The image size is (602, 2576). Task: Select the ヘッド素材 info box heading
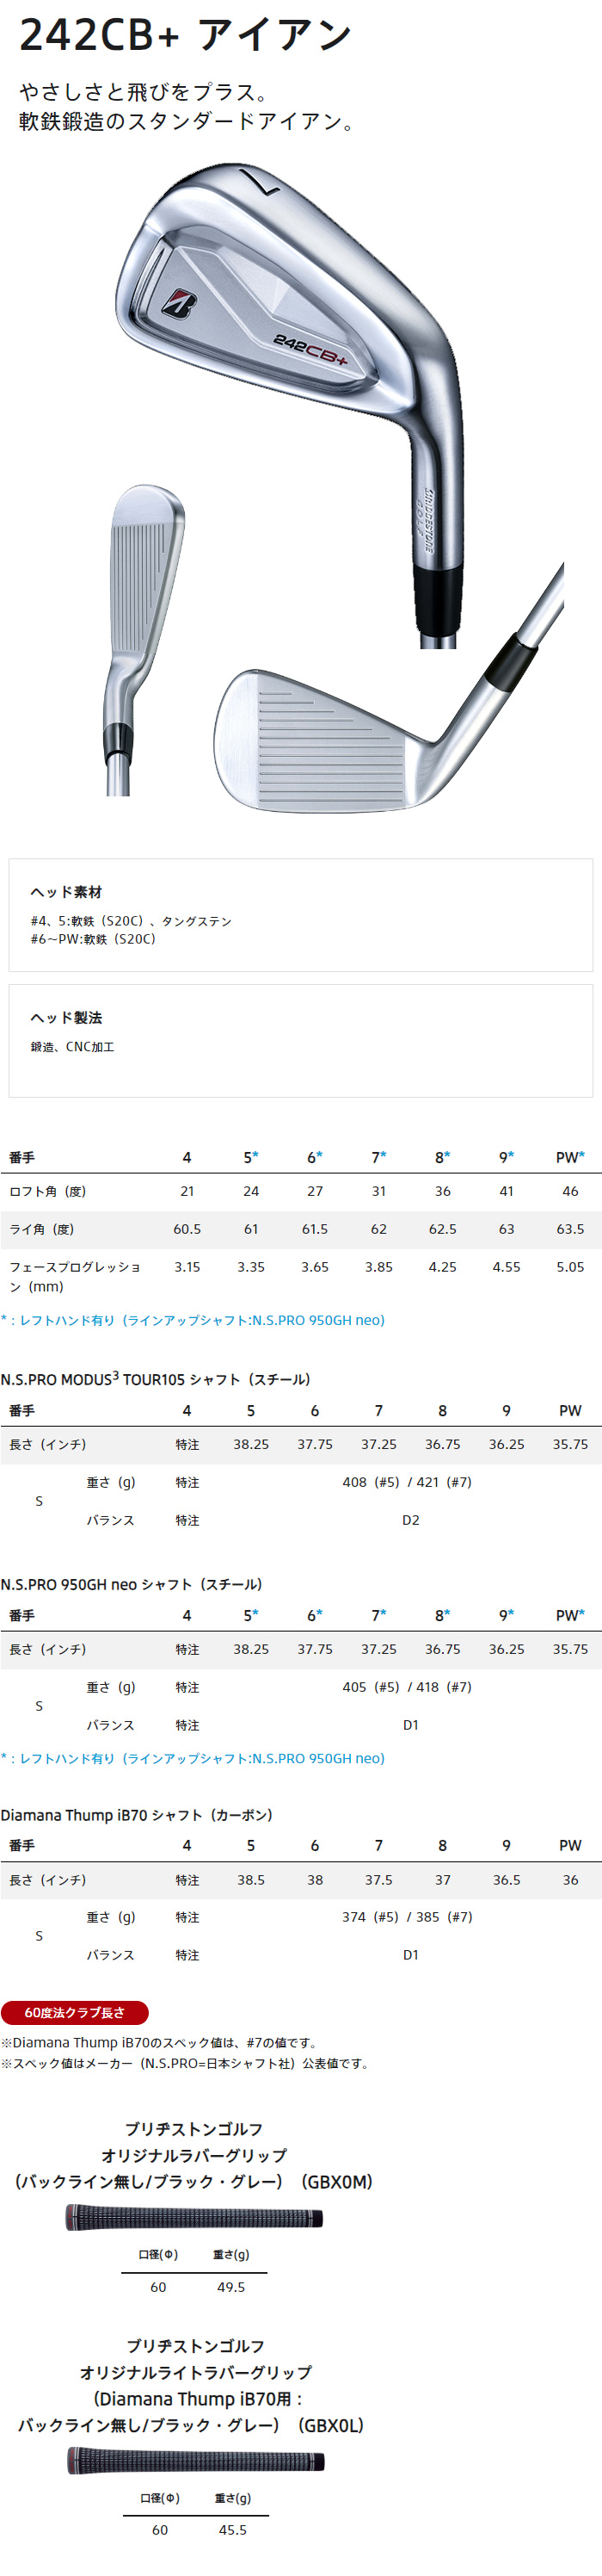tap(66, 892)
